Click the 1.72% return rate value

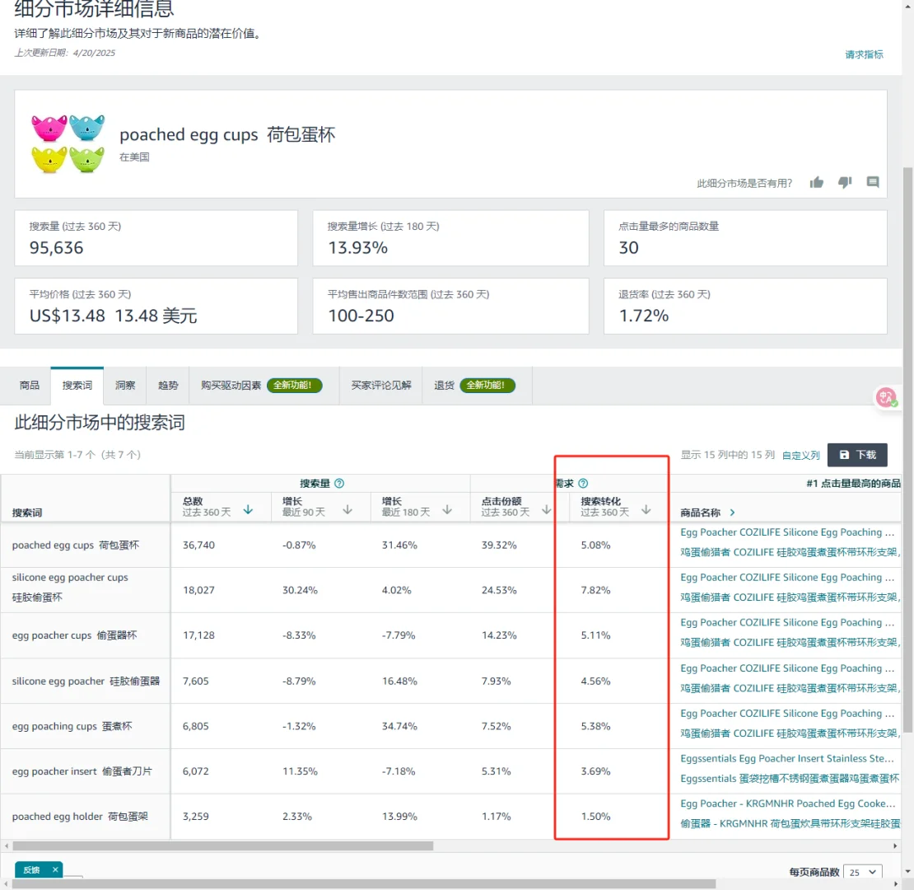click(644, 316)
